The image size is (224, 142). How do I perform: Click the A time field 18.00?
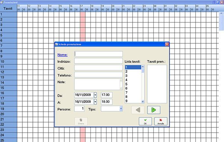click(106, 102)
